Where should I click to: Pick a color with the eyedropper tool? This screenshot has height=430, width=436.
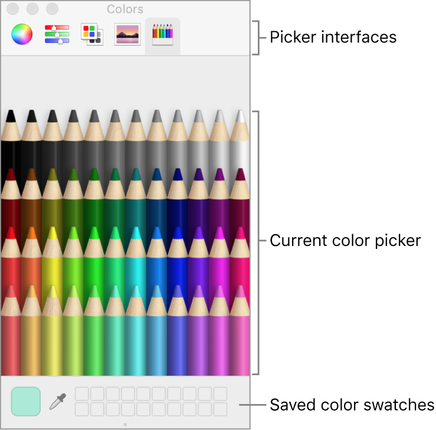click(57, 402)
